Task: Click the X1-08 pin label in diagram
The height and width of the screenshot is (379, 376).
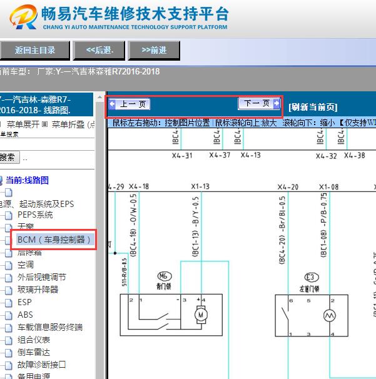Action: [x=329, y=187]
